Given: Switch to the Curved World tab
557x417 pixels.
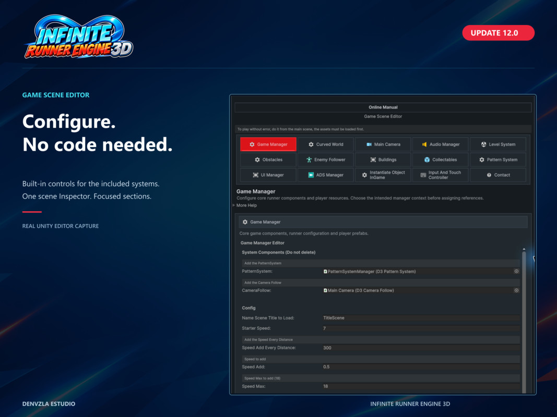Looking at the screenshot, I should coord(326,144).
